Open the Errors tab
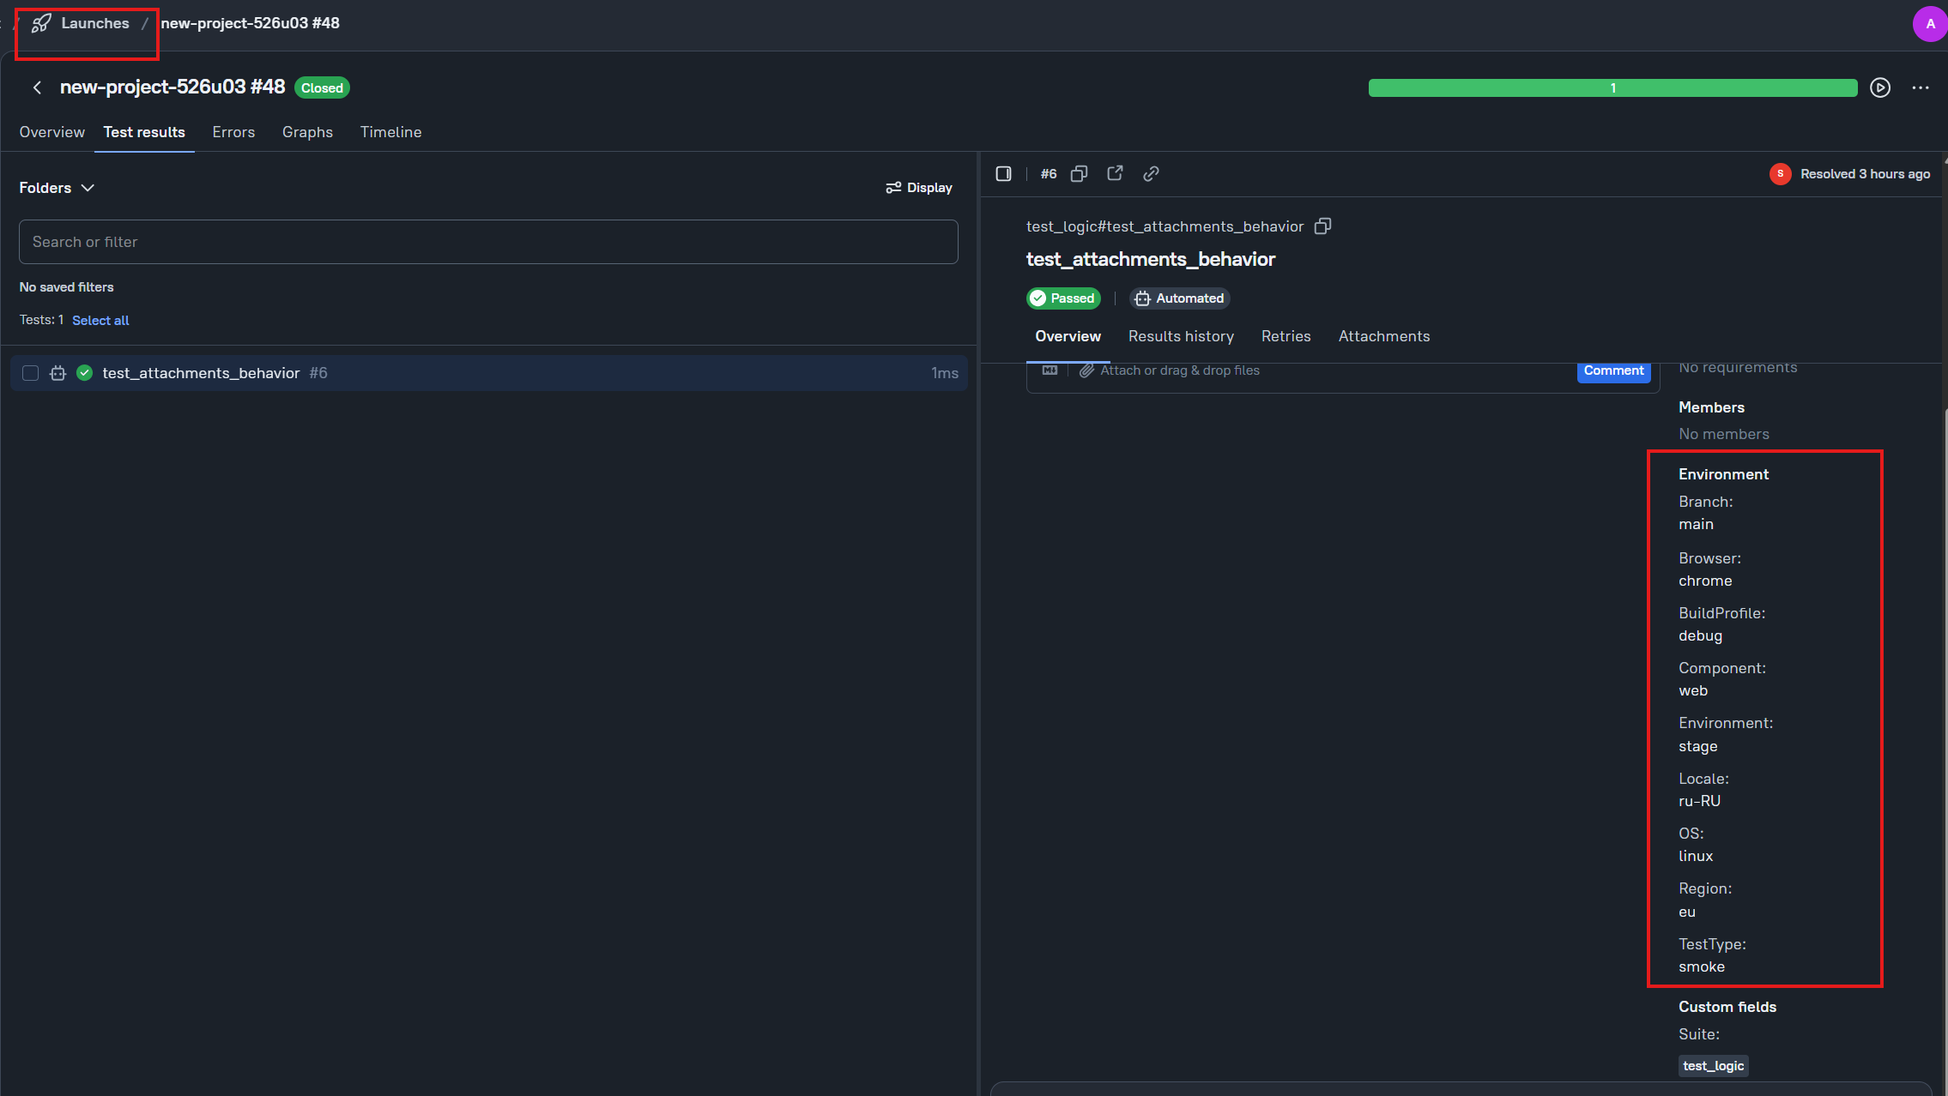1948x1096 pixels. [233, 132]
